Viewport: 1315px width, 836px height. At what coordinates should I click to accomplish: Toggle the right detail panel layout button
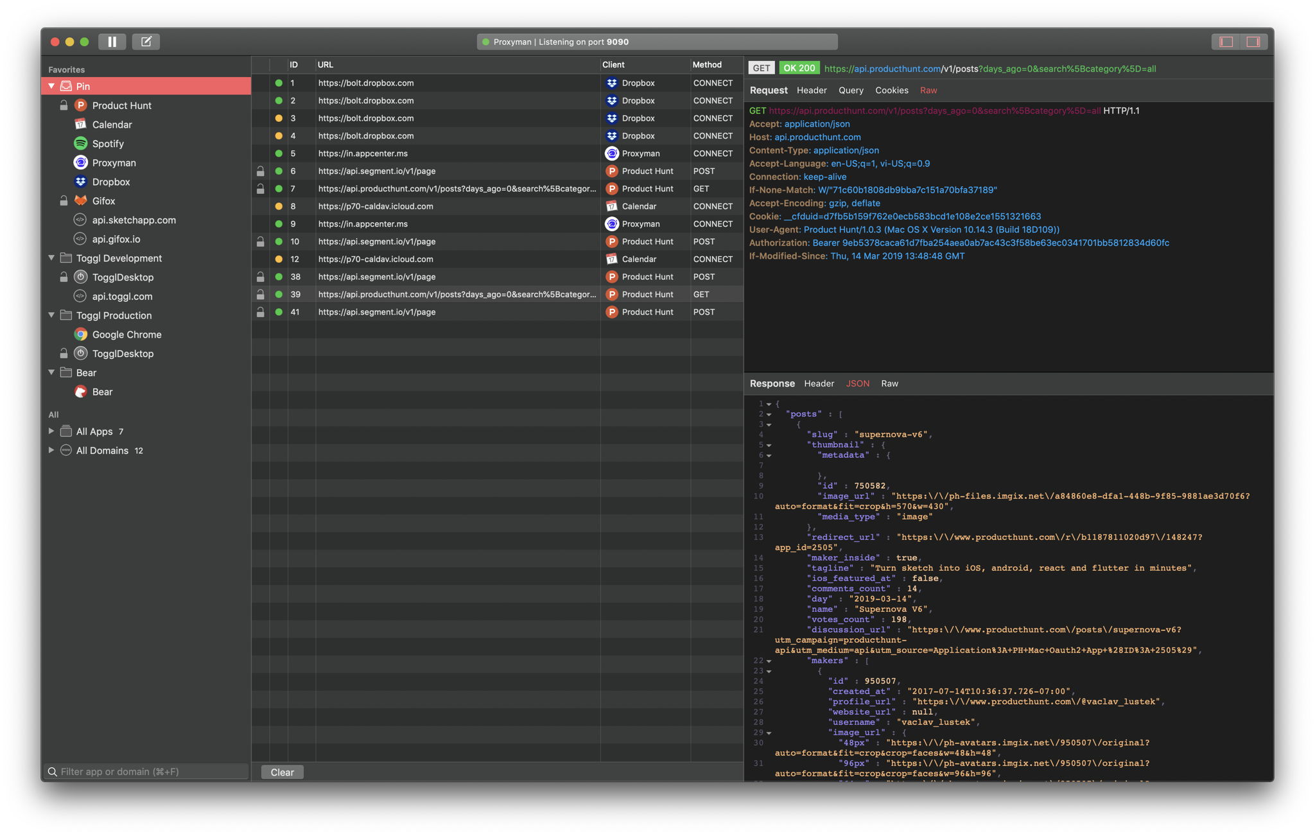tap(1253, 42)
